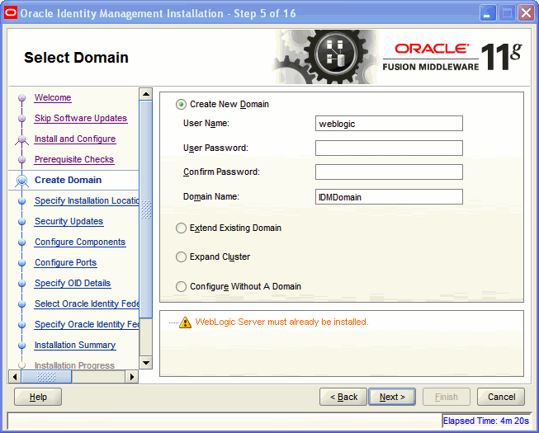Choose Configure Without A Domain option
539x433 pixels.
181,286
